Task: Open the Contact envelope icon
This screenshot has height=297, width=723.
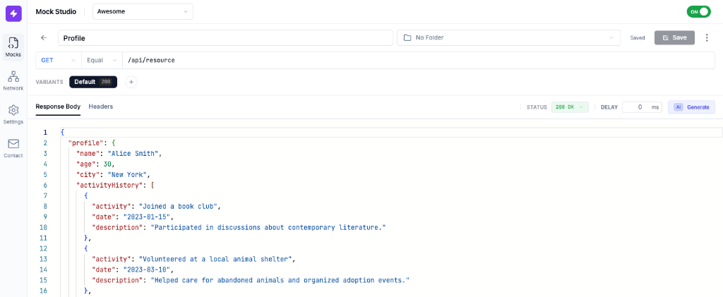Action: point(13,147)
